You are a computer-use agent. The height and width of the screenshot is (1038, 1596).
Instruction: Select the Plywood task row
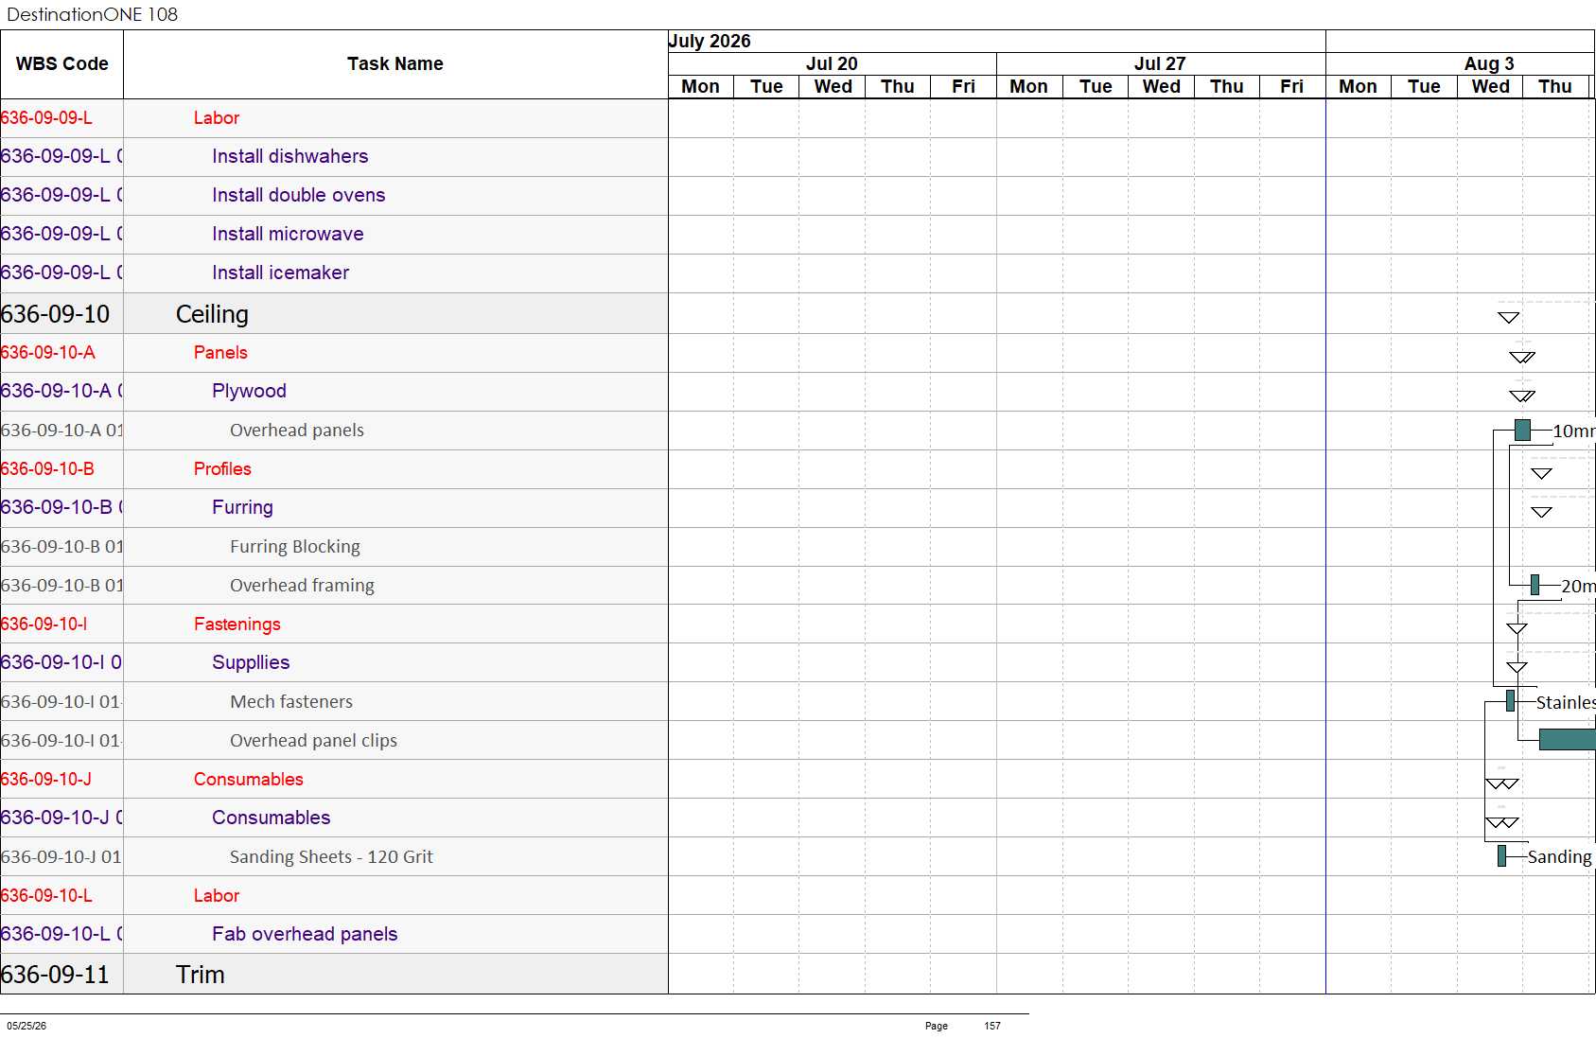334,392
